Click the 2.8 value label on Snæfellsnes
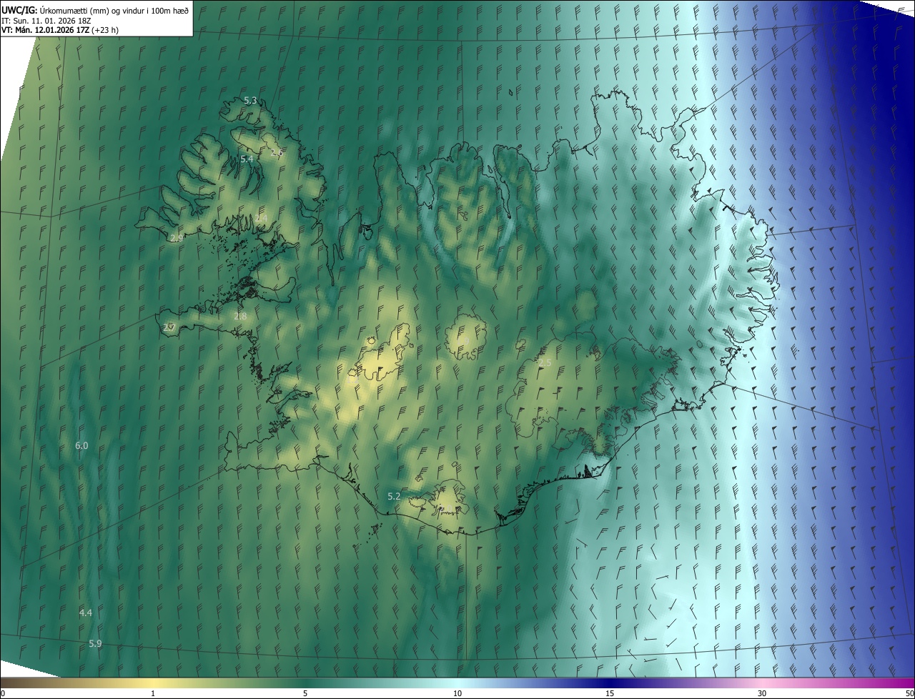Viewport: 915px width, 699px height. (x=240, y=317)
